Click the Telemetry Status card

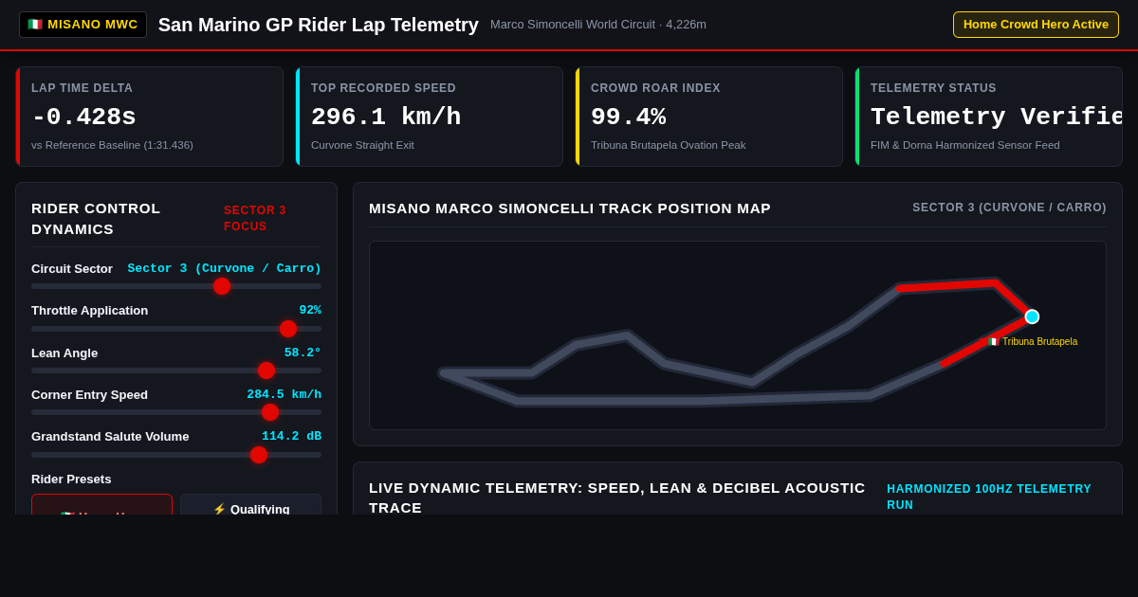988,117
